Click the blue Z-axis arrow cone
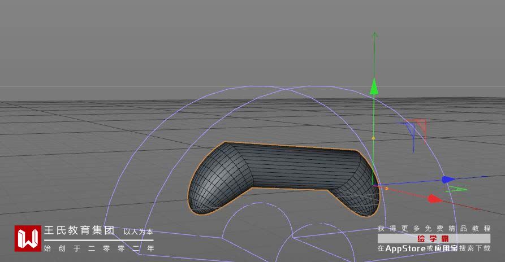505x262 pixels. [x=448, y=180]
